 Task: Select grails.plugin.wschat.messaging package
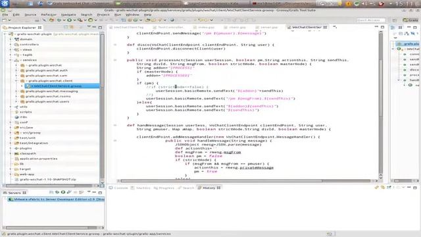[x=51, y=91]
